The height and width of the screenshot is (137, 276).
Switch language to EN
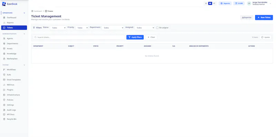(x=210, y=3)
